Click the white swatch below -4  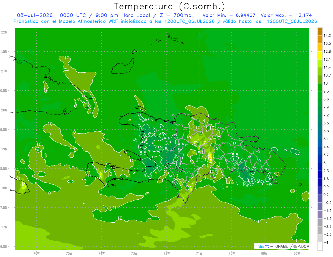[320, 246]
